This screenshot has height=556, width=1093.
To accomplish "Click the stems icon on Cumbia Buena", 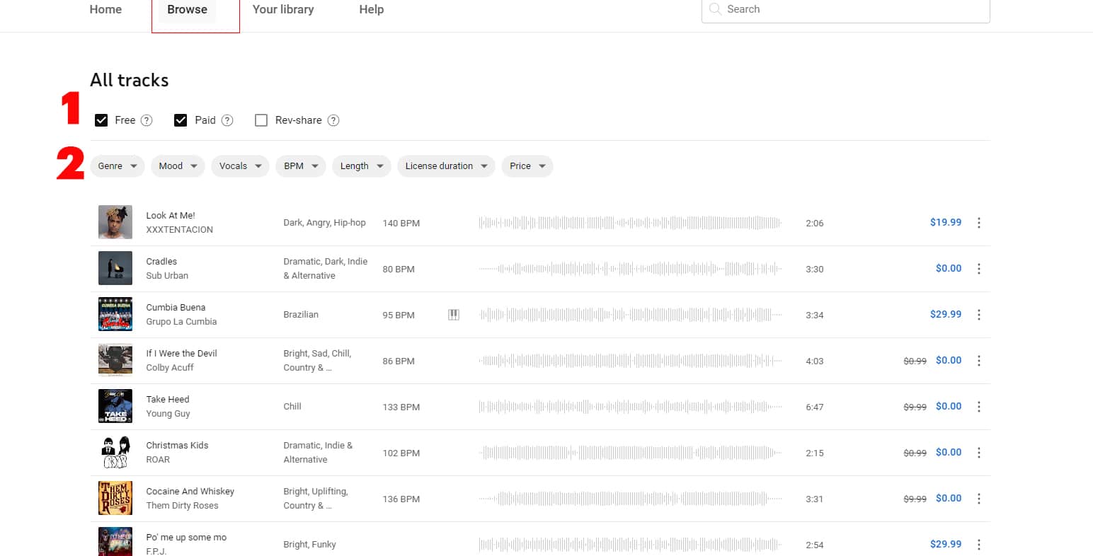I will click(x=454, y=315).
